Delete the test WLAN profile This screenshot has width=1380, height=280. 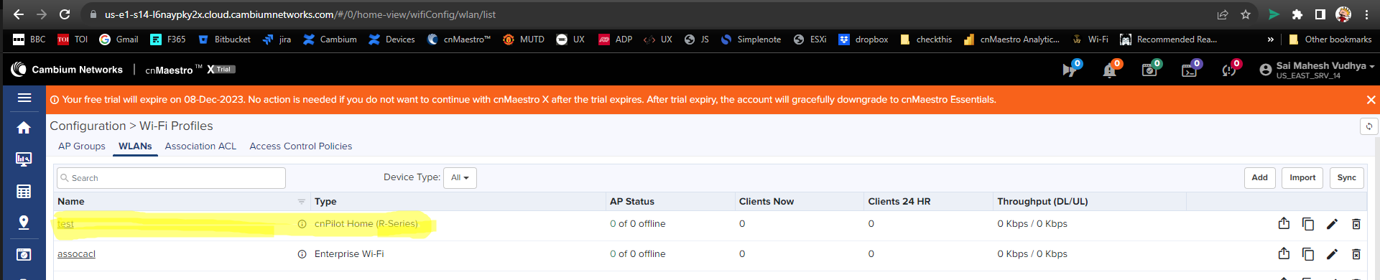(x=1356, y=224)
